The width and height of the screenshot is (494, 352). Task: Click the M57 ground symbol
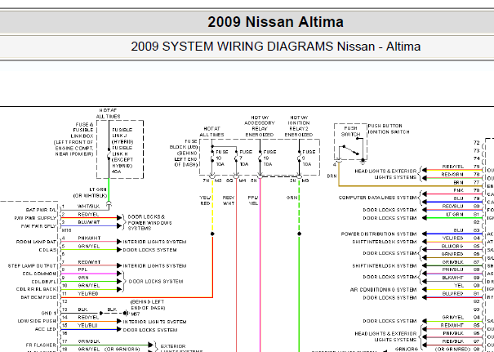coord(126,314)
